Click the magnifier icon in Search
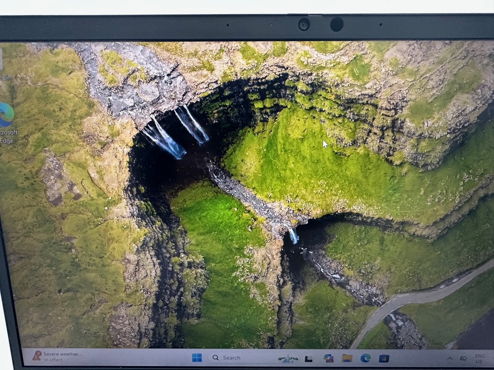Viewport: 494px width, 370px height. pyautogui.click(x=216, y=358)
